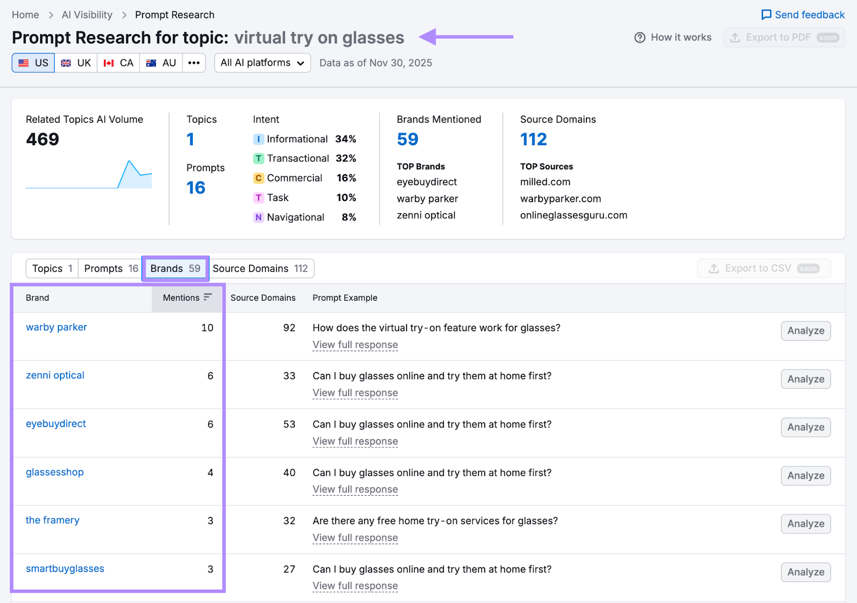Click the Export to CSV upload icon
The height and width of the screenshot is (603, 857).
(x=714, y=268)
